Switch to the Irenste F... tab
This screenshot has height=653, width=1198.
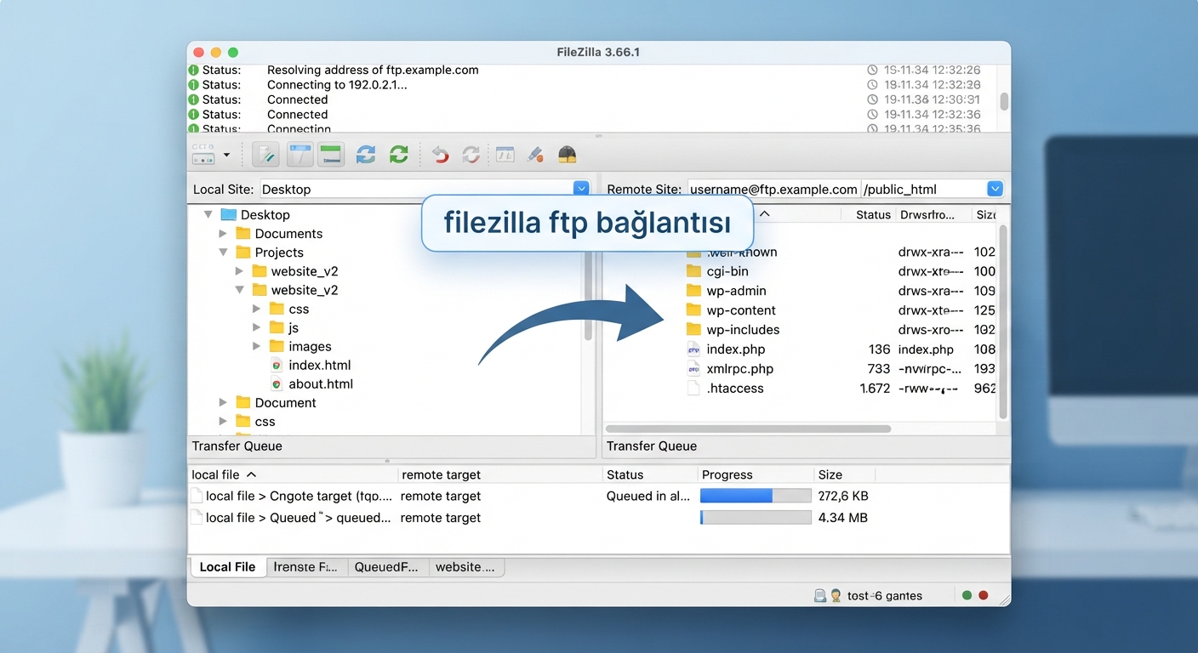[305, 567]
